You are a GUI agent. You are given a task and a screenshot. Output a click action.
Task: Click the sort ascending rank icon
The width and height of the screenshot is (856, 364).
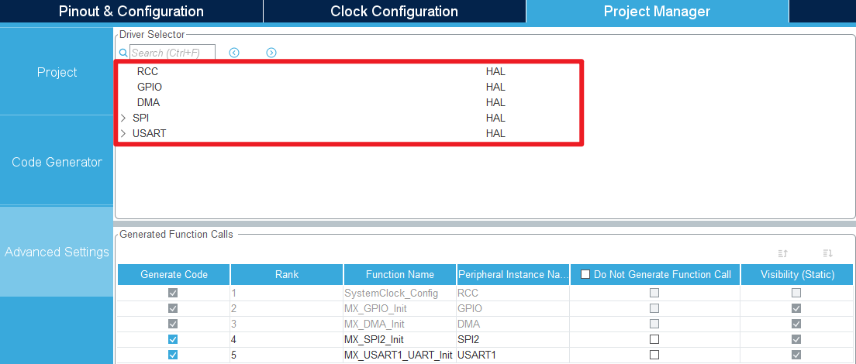783,253
